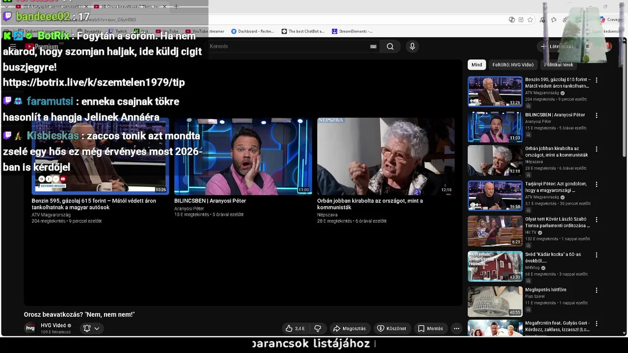Open options for Meglepetés hétfőre sidebar video

[x=597, y=290]
